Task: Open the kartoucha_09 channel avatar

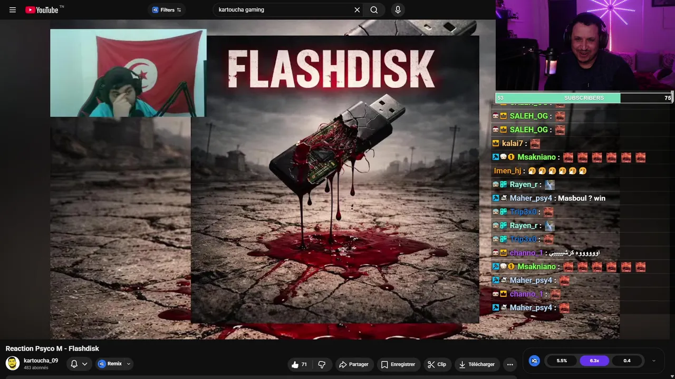Action: coord(13,363)
